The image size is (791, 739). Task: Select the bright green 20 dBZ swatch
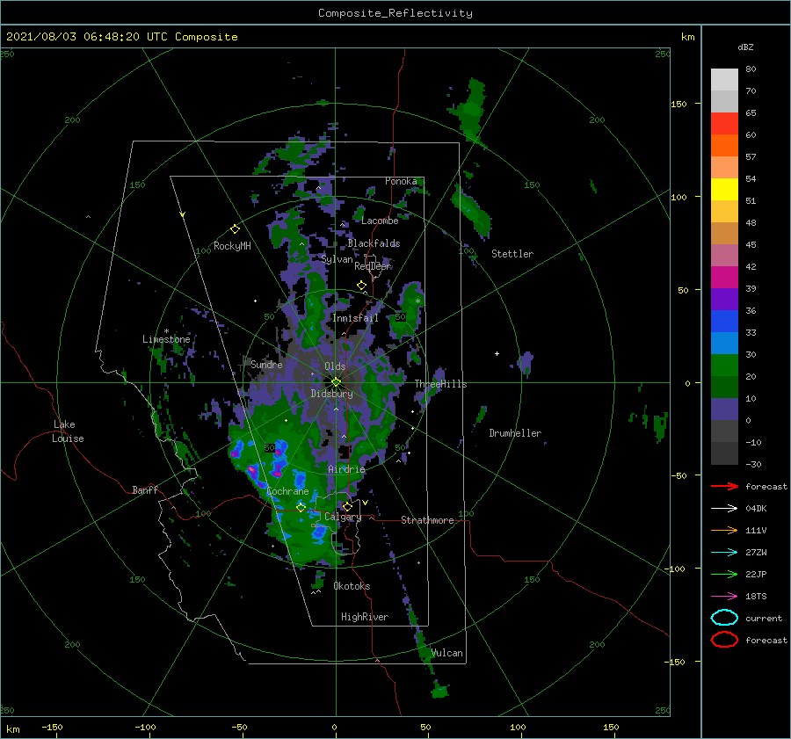point(724,366)
